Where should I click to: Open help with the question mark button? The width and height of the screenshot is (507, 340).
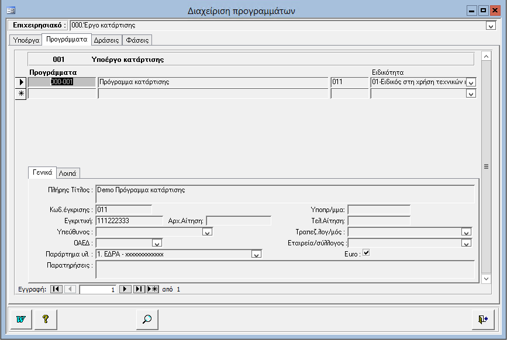tap(45, 319)
